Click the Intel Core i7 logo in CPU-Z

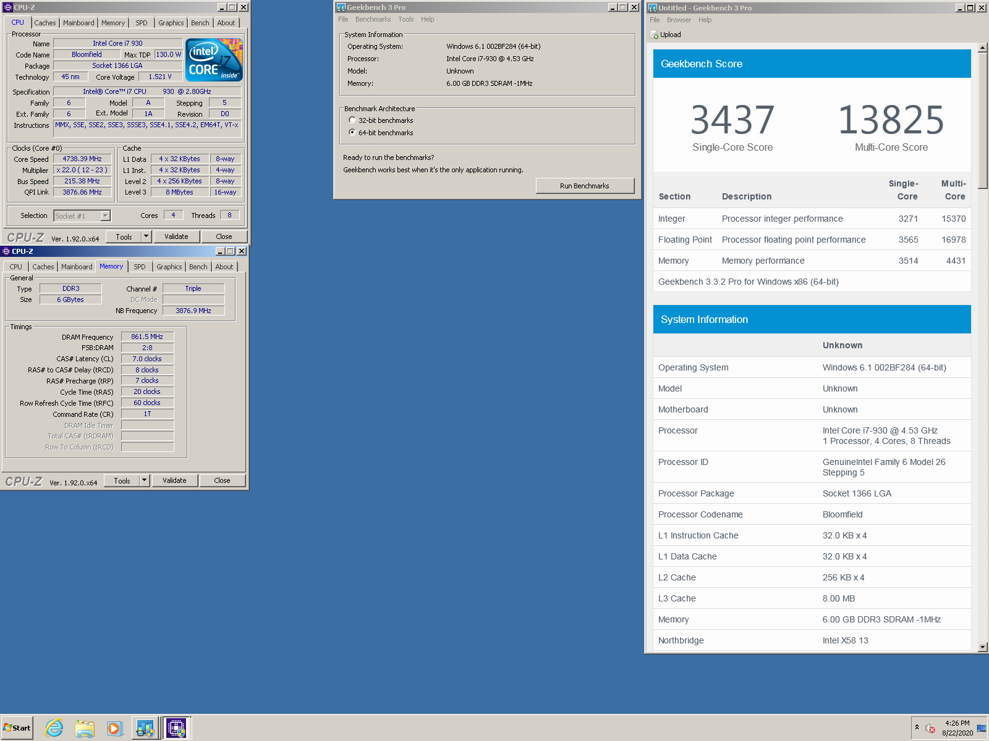coord(214,60)
